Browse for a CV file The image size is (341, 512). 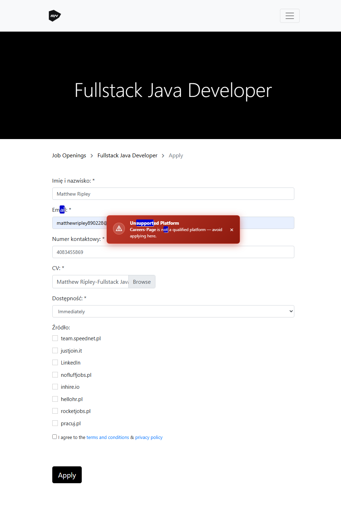142,282
